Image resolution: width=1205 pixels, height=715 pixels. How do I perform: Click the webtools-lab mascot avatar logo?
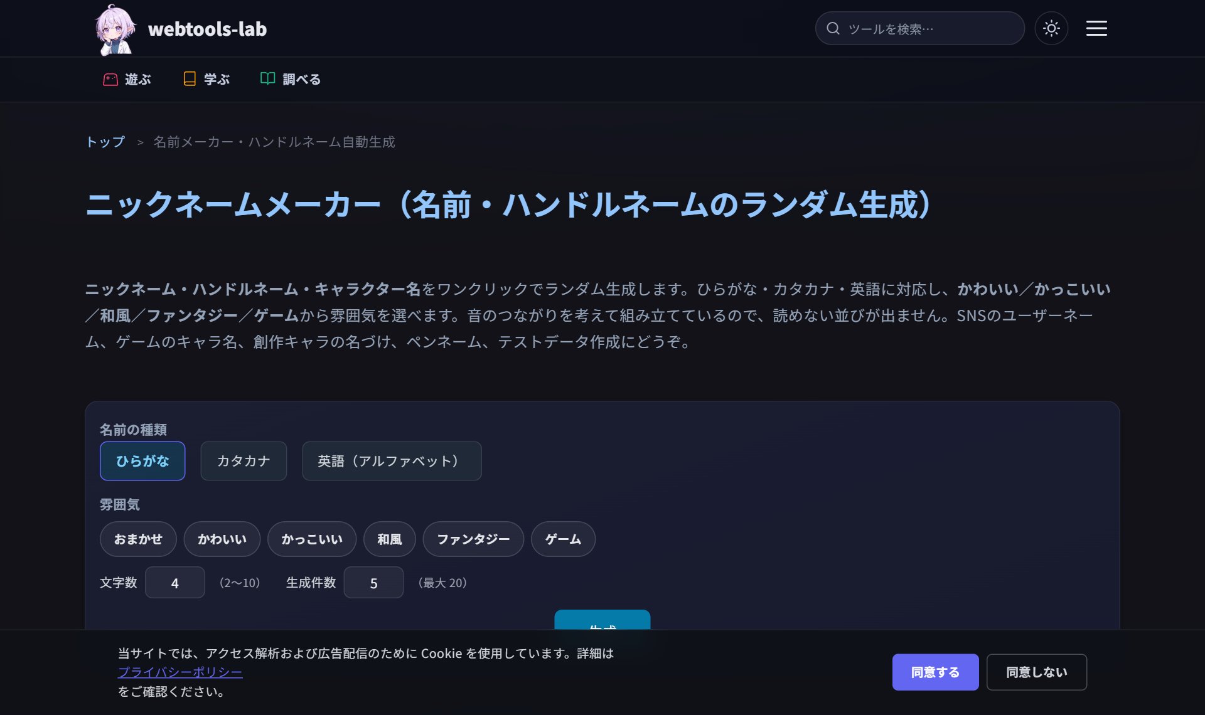pyautogui.click(x=115, y=29)
